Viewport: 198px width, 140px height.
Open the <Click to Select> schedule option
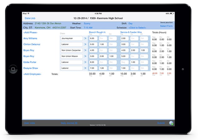[137, 28]
